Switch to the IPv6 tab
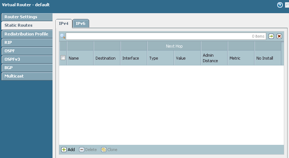This screenshot has width=289, height=158. coord(80,23)
